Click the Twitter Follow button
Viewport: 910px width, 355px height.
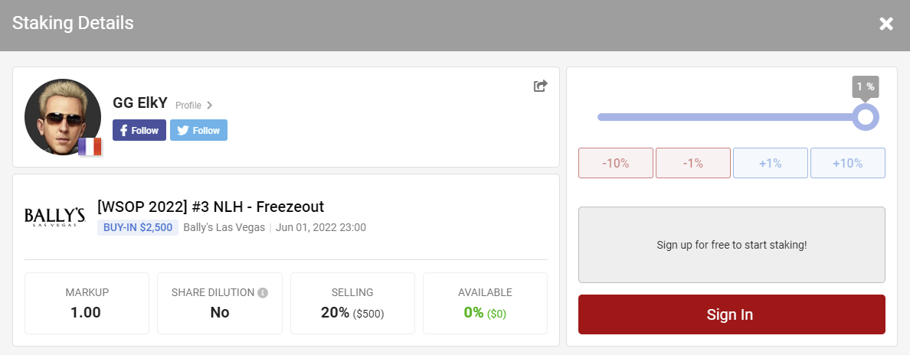click(198, 130)
